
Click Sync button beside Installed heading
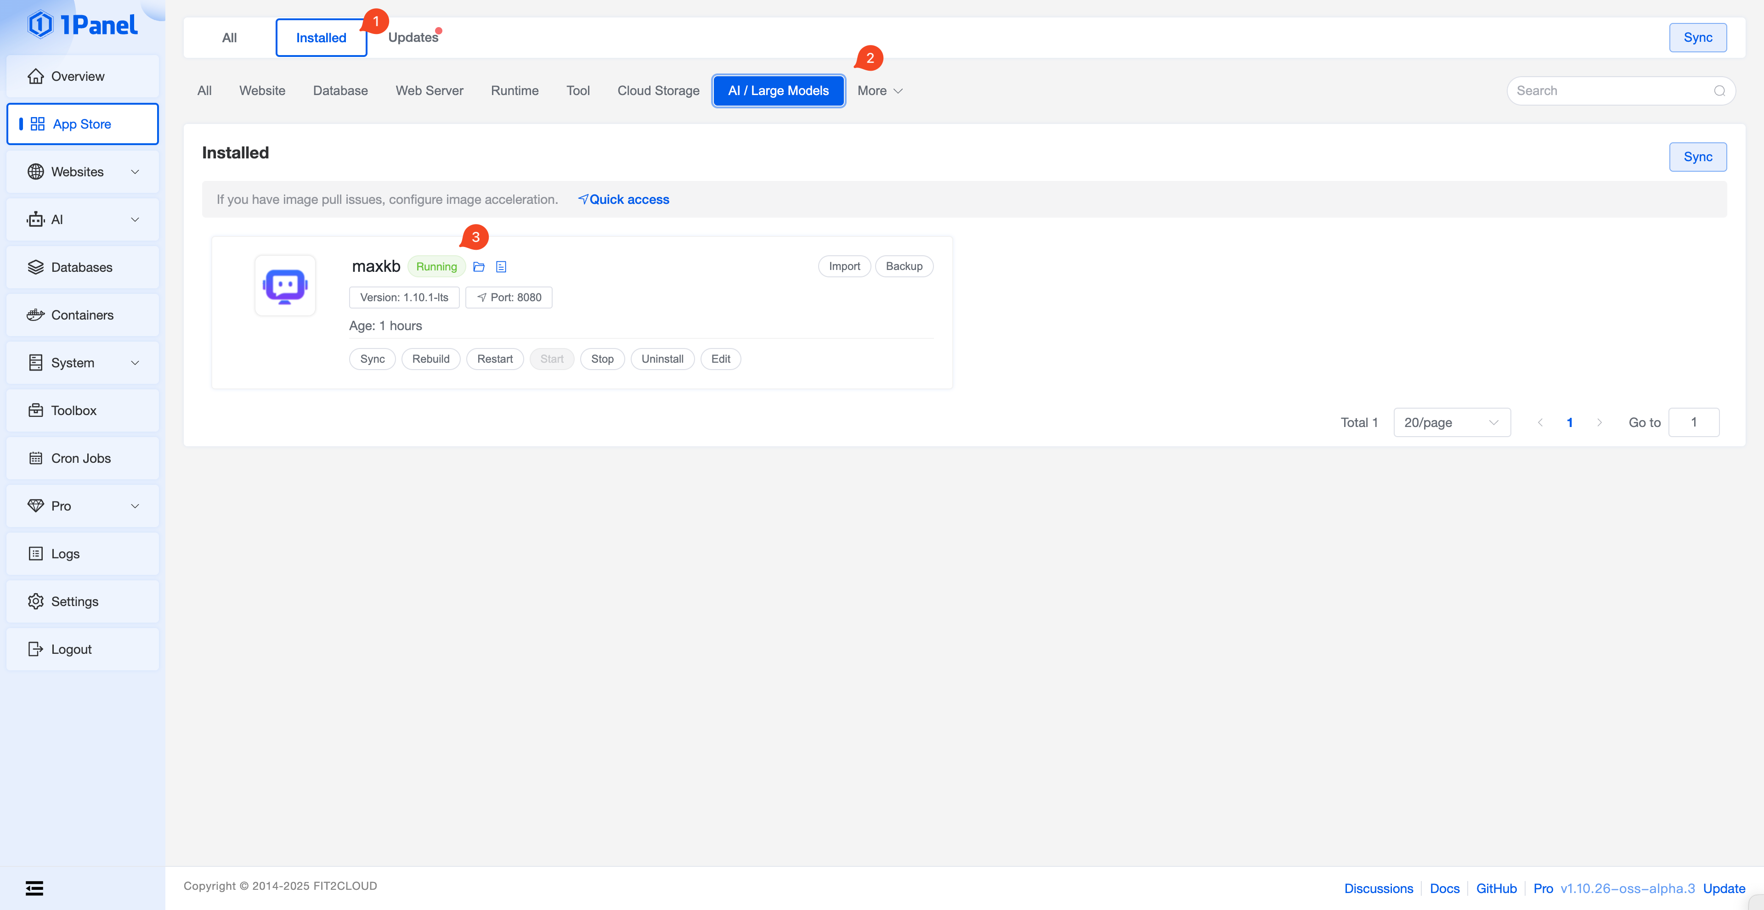pyautogui.click(x=1697, y=157)
